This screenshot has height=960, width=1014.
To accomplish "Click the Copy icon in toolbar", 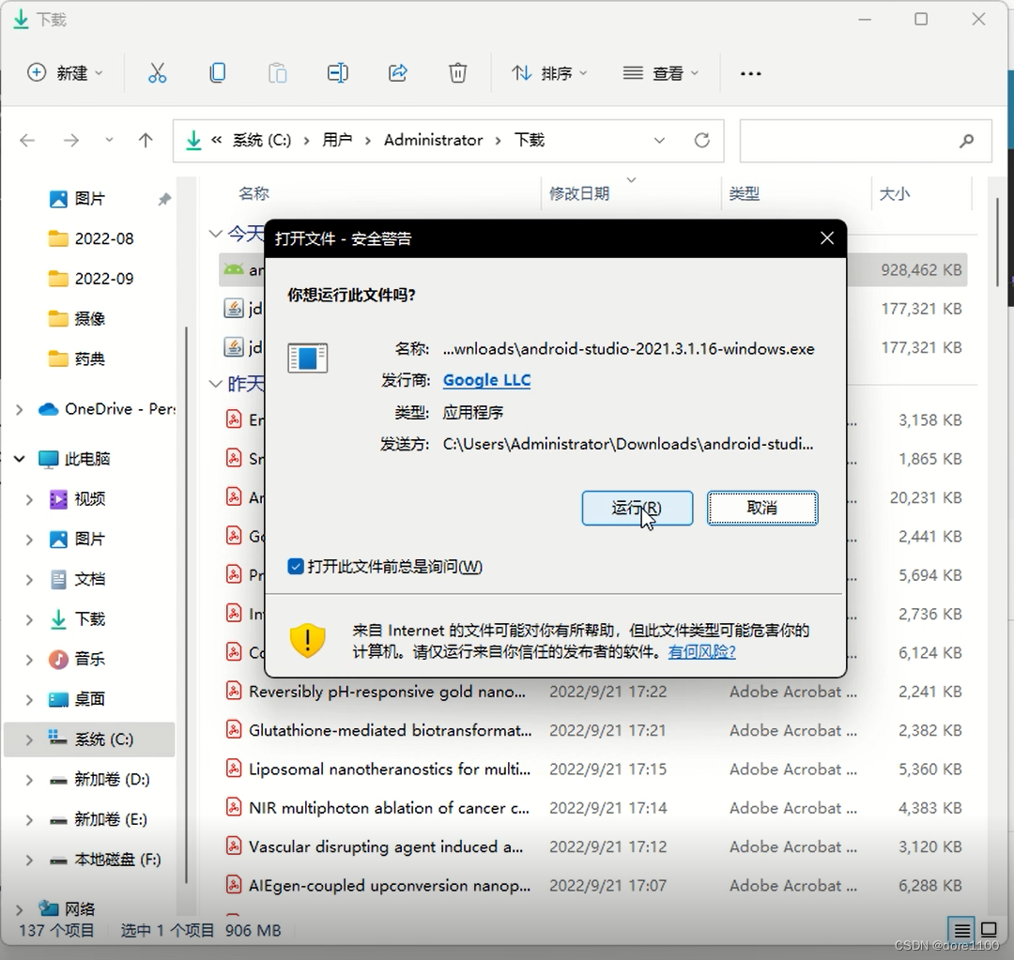I will [x=218, y=73].
